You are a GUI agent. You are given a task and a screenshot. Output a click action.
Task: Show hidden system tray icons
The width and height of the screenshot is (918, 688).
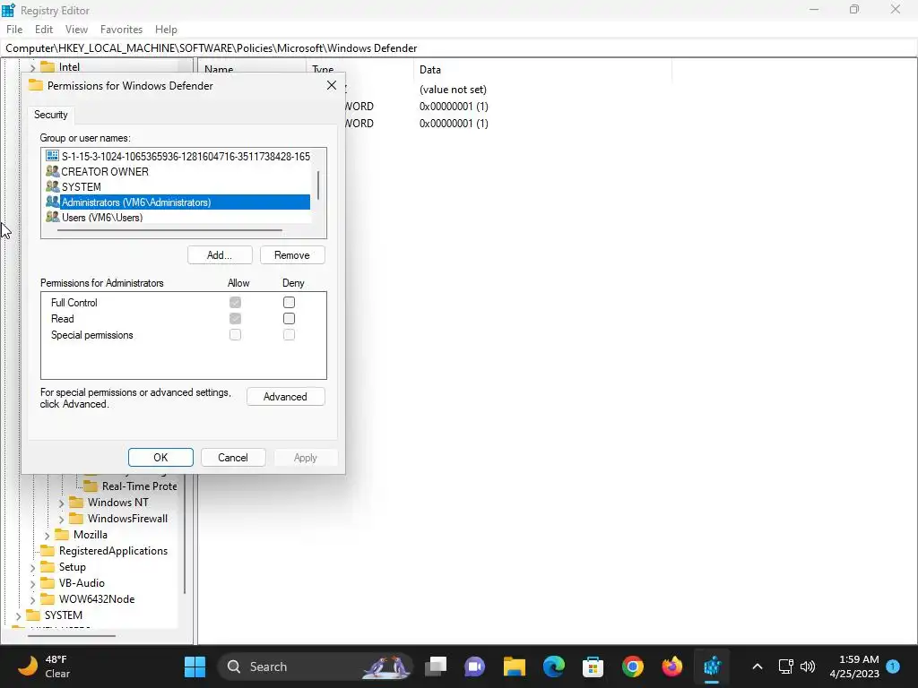[x=757, y=666]
